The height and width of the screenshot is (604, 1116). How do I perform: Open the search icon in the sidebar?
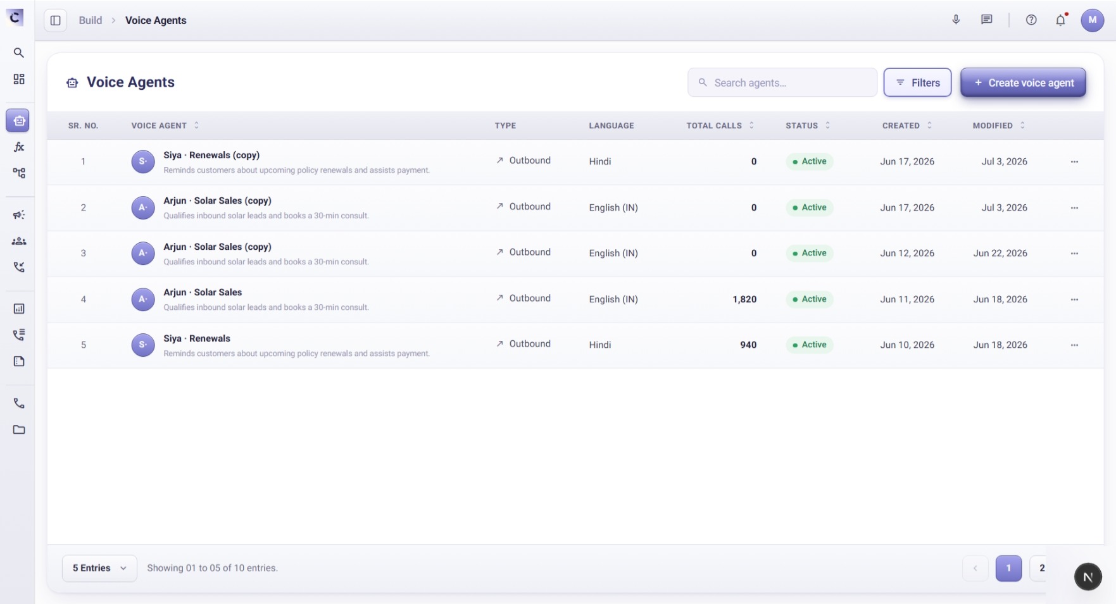(19, 52)
